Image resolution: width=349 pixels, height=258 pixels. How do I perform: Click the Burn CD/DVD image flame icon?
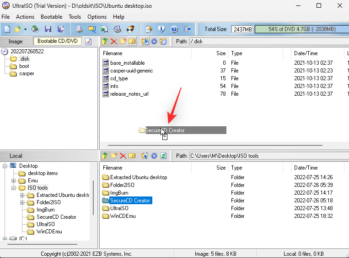click(x=130, y=29)
